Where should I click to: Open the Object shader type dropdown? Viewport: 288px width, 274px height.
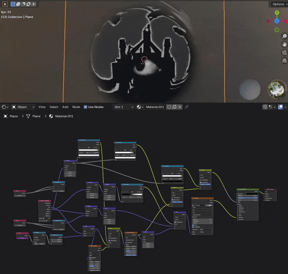point(23,107)
